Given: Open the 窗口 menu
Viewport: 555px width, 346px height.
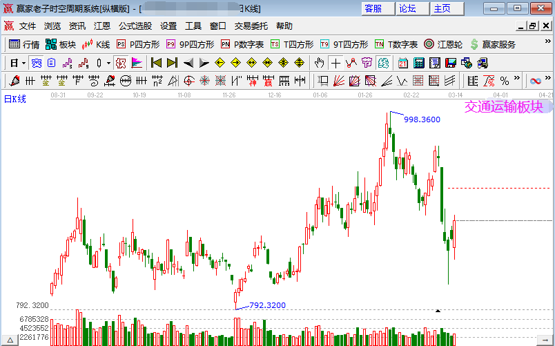Looking at the screenshot, I should tap(217, 26).
